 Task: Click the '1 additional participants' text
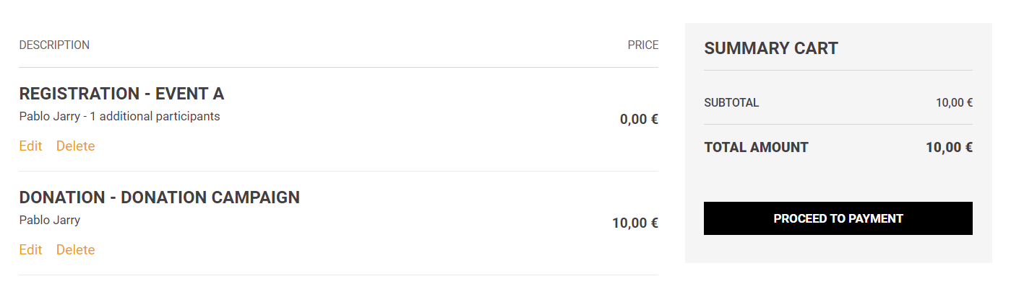pyautogui.click(x=155, y=116)
